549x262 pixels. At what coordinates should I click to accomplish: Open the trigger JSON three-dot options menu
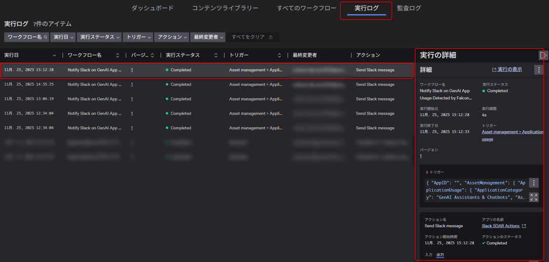tap(534, 183)
